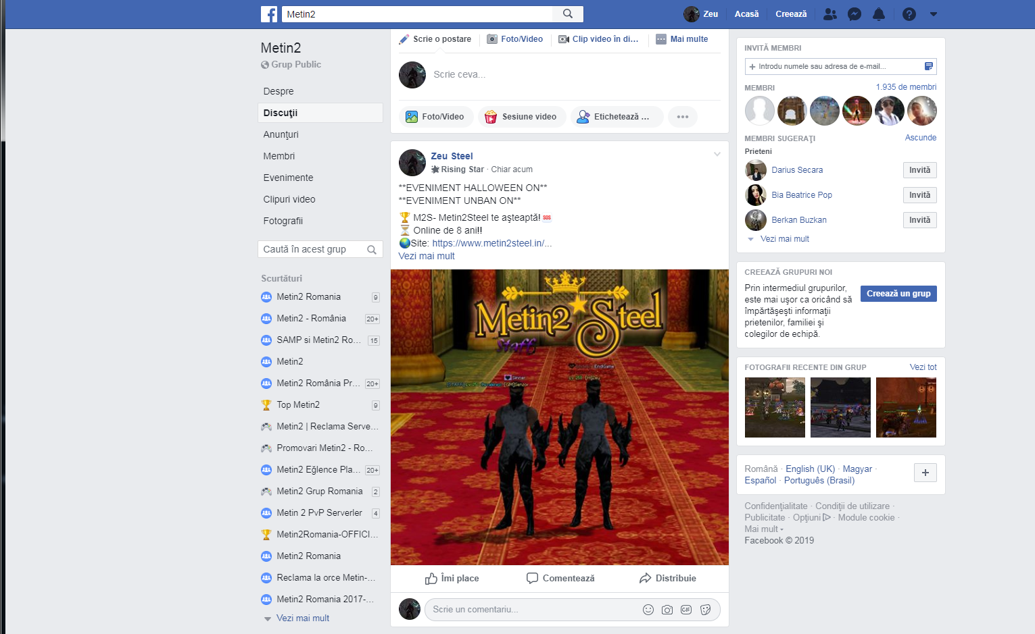Click the Zeu profile avatar in top bar
Screen dimensions: 1035x634
coord(691,14)
